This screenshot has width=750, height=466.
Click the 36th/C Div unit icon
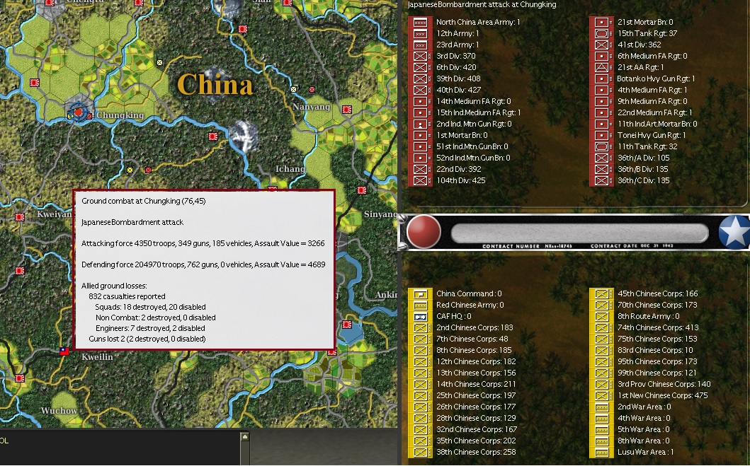(x=601, y=180)
